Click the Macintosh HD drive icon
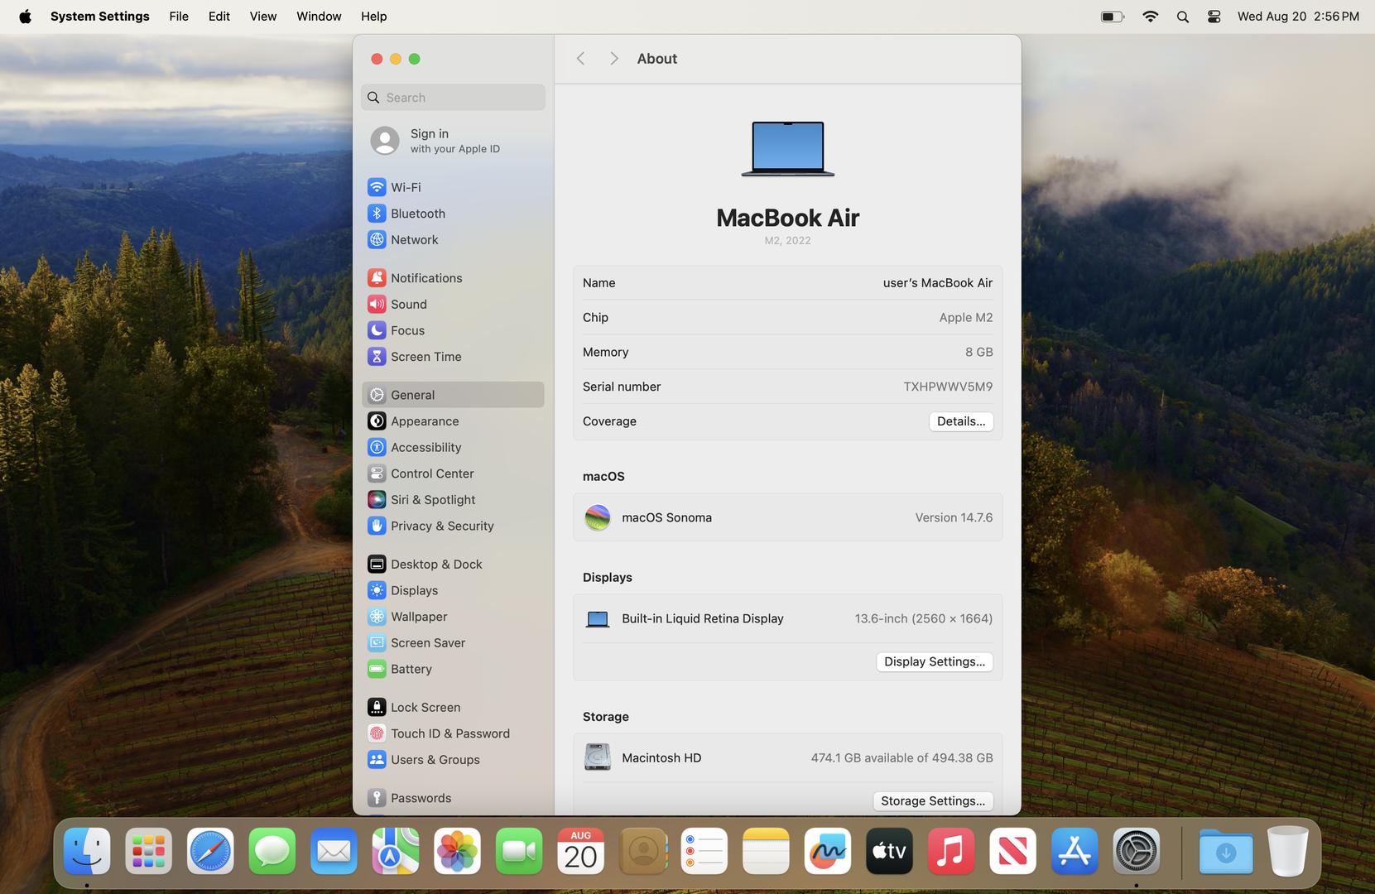1375x894 pixels. pos(597,757)
